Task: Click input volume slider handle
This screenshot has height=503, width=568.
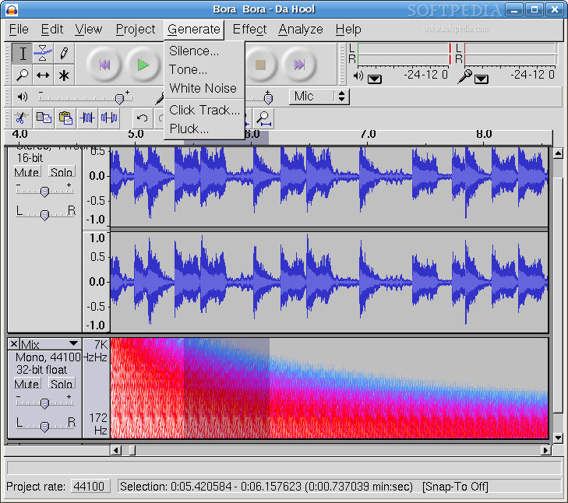Action: [x=268, y=99]
